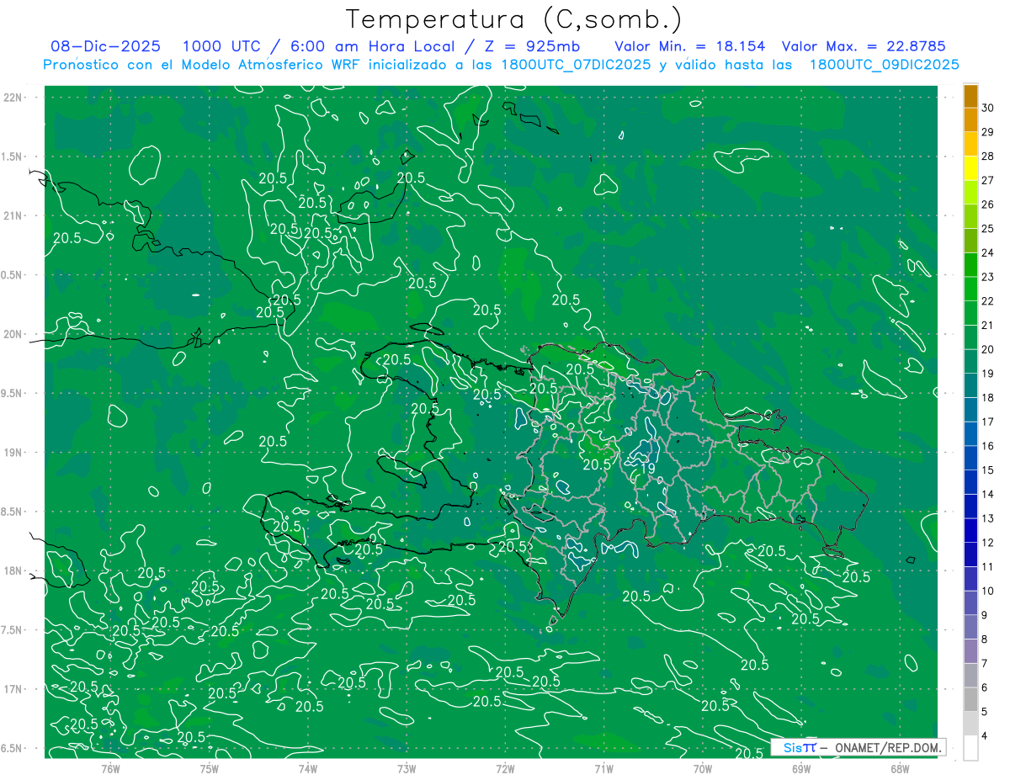
Task: Click the '75W' longitude axis label
Action: point(210,768)
